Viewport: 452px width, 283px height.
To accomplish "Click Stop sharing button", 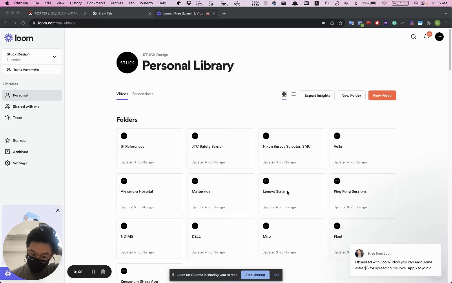I will pos(255,275).
